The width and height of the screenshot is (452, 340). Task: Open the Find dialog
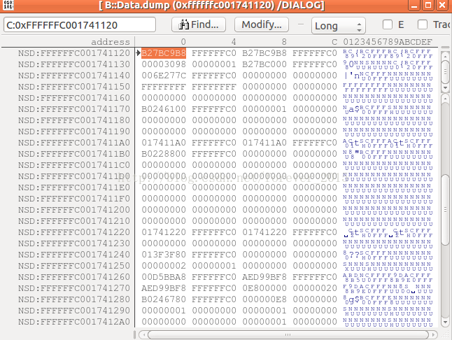199,24
